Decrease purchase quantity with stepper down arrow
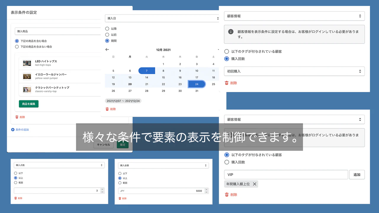The height and width of the screenshot is (213, 379). (102, 192)
